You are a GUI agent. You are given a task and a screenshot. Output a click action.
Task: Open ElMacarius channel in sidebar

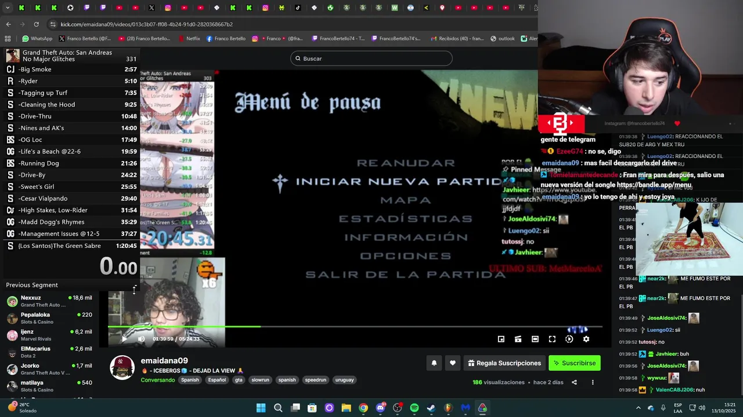(49, 352)
